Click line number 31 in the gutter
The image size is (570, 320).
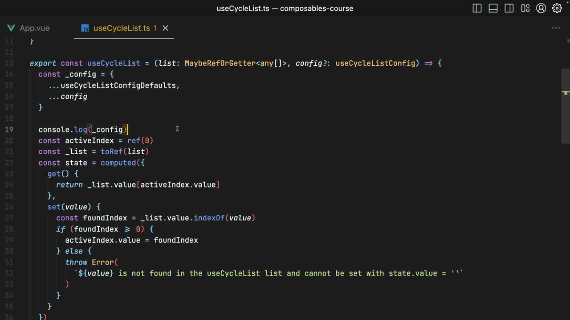pos(9,262)
